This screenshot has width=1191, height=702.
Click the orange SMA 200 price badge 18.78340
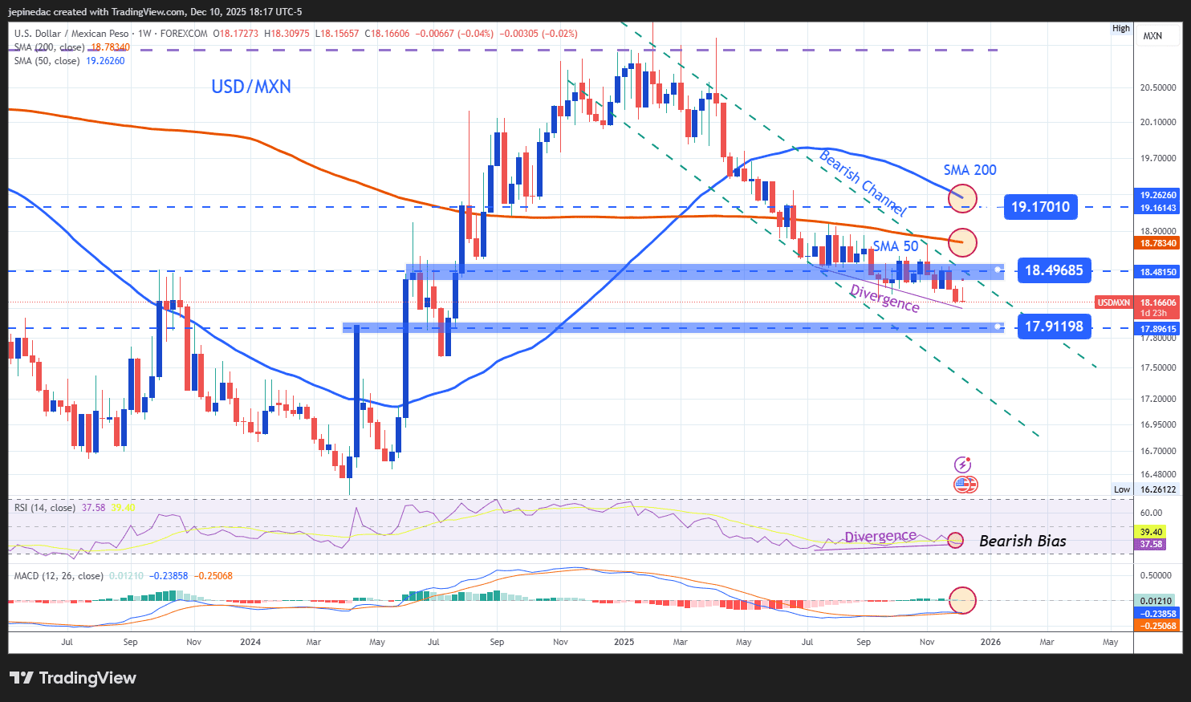(1156, 243)
